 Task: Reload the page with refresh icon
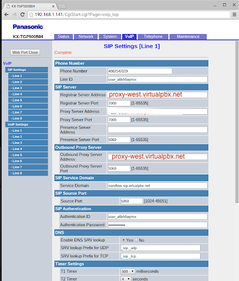22,14
